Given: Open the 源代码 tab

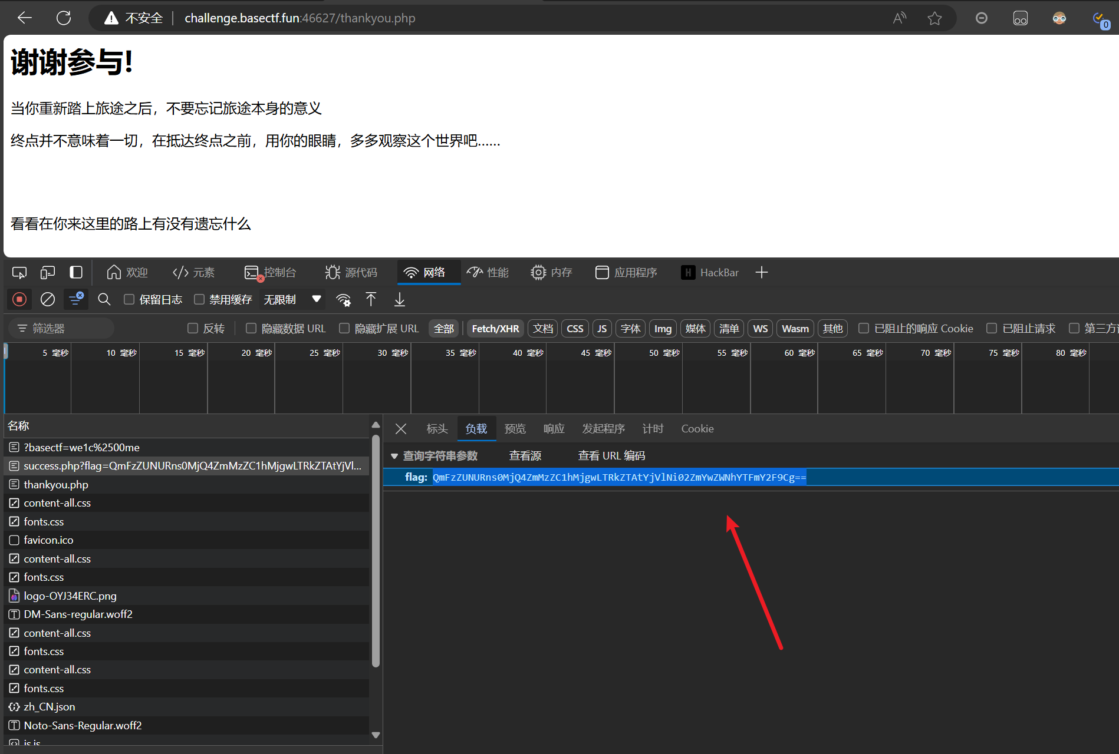Looking at the screenshot, I should point(351,273).
